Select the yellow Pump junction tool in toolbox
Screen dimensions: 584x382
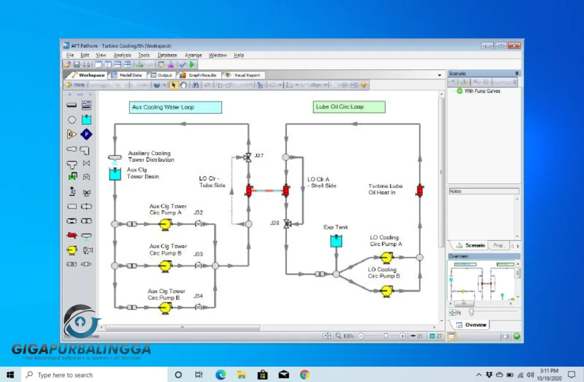click(x=72, y=250)
